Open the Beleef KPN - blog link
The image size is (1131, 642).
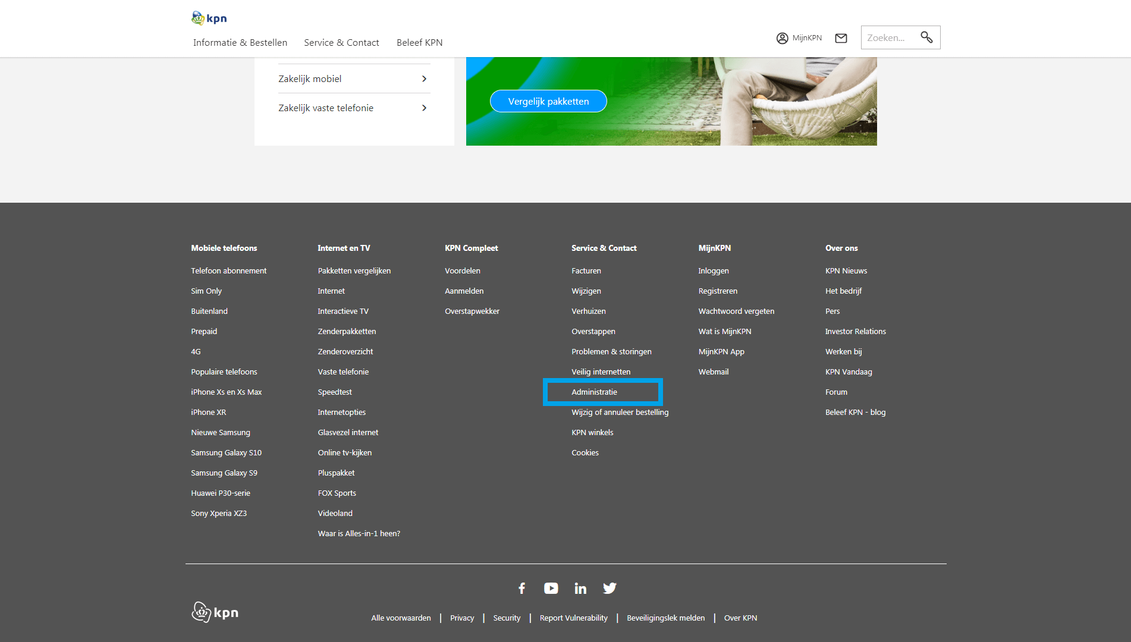856,412
